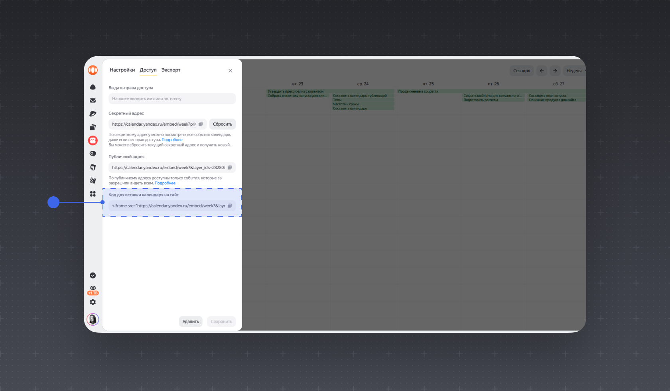670x391 pixels.
Task: Click the Сбросить button
Action: point(223,124)
